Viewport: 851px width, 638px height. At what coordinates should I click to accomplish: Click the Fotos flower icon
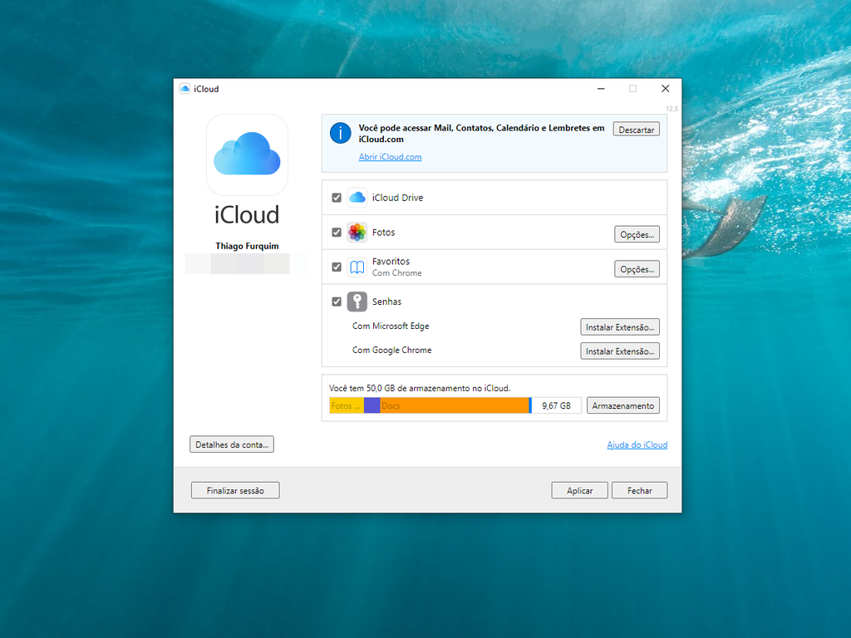pos(357,233)
